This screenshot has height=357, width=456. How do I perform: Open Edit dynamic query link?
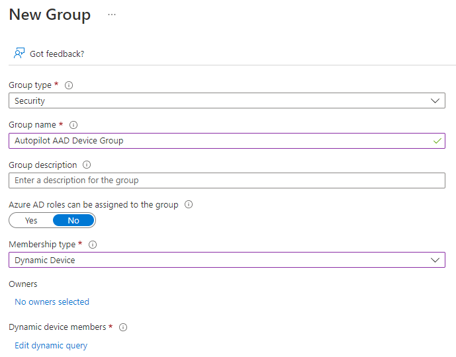coord(51,345)
